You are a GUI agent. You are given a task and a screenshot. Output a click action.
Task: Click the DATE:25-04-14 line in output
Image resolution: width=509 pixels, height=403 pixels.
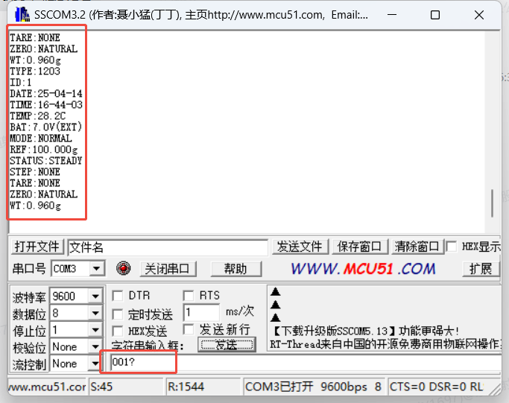(x=46, y=93)
